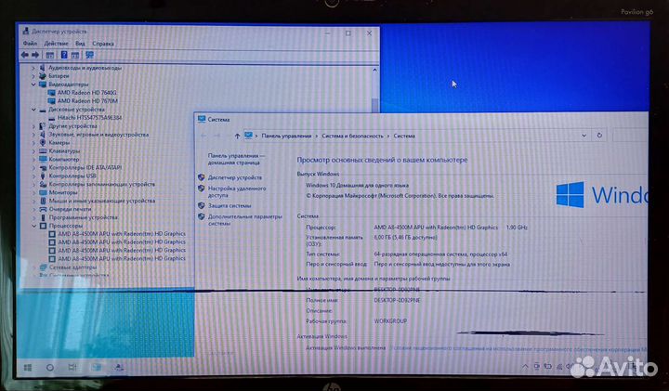
Task: Click computer icon in address bar
Action: click(x=248, y=136)
